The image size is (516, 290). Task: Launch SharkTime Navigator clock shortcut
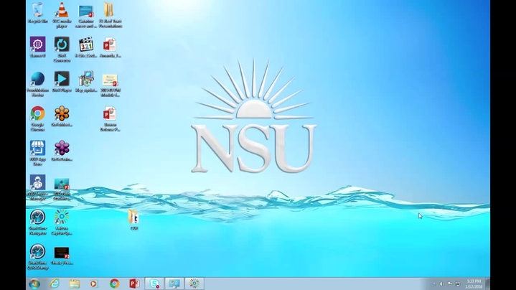pyautogui.click(x=37, y=217)
